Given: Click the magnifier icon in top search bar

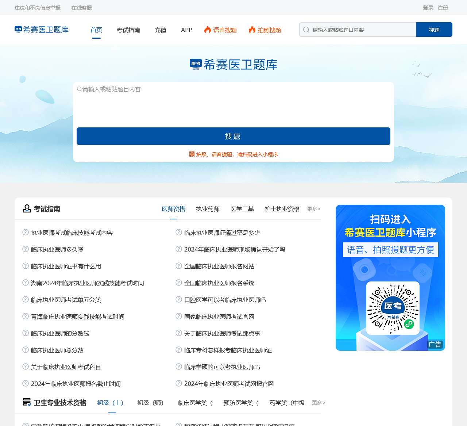Looking at the screenshot, I should coord(306,30).
